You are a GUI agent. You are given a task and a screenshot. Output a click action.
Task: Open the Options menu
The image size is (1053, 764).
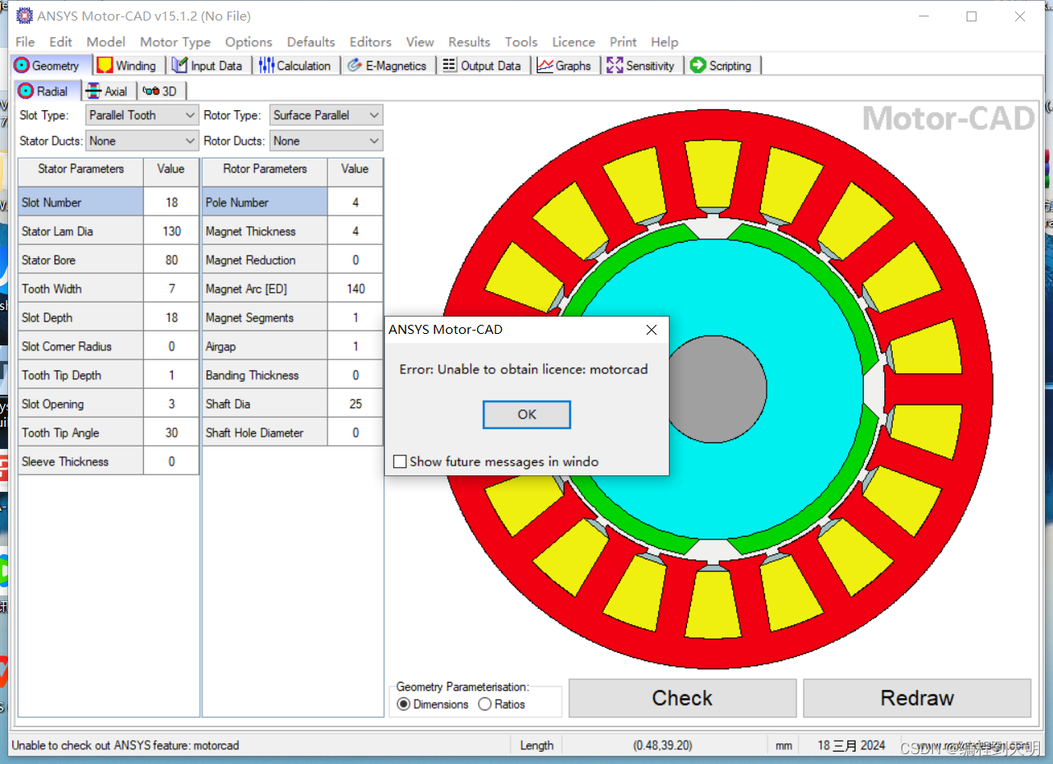(x=248, y=42)
